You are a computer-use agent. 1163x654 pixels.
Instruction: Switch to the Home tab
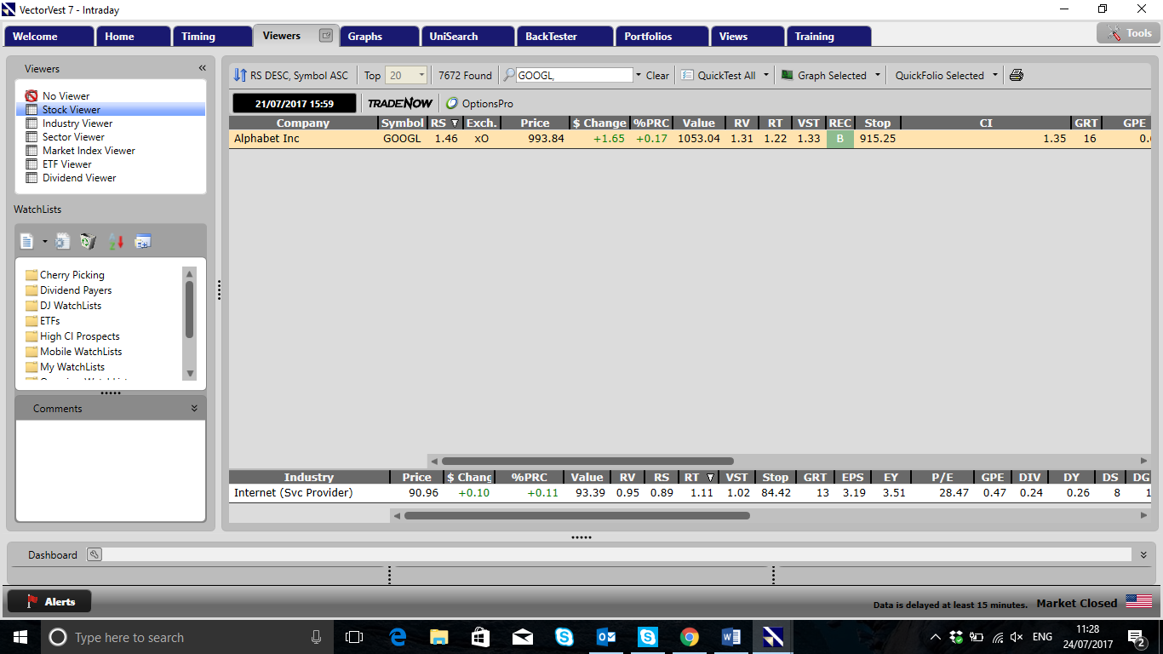[132, 37]
